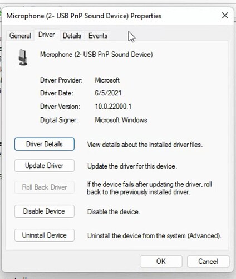
Task: Click Uninstall Device button
Action: coord(45,235)
